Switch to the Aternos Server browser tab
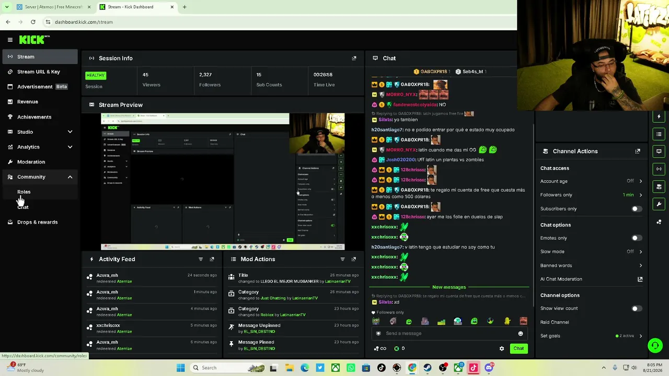Screen dimensions: 669x376 click(x=53, y=7)
